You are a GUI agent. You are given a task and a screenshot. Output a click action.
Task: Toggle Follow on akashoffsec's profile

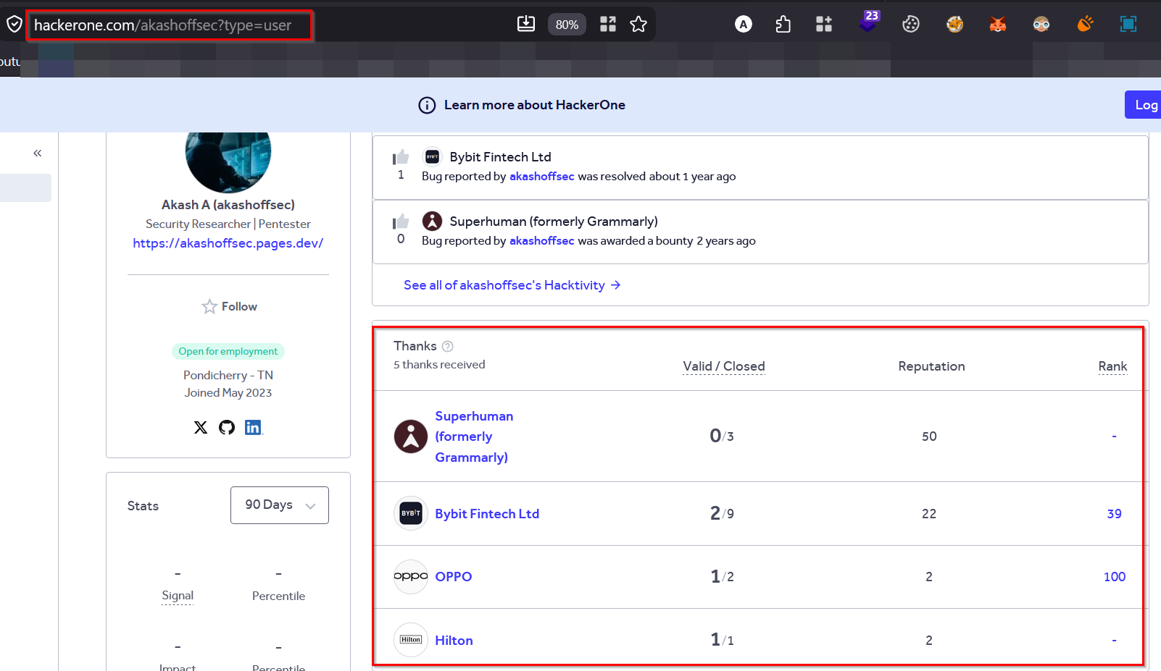point(228,306)
